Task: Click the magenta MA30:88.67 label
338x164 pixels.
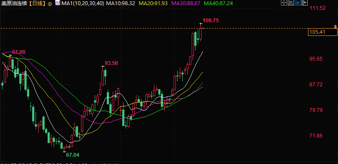Action: tap(186, 3)
